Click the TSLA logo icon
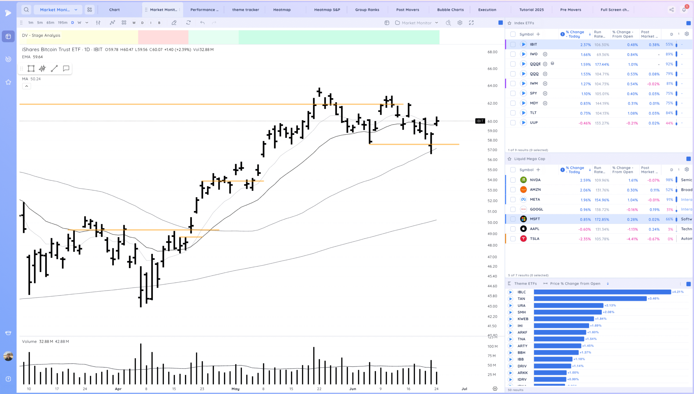This screenshot has width=694, height=394. click(523, 239)
